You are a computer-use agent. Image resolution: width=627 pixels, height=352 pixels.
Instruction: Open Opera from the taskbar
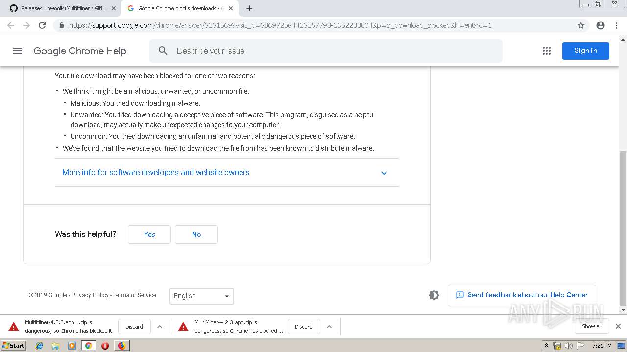[105, 346]
